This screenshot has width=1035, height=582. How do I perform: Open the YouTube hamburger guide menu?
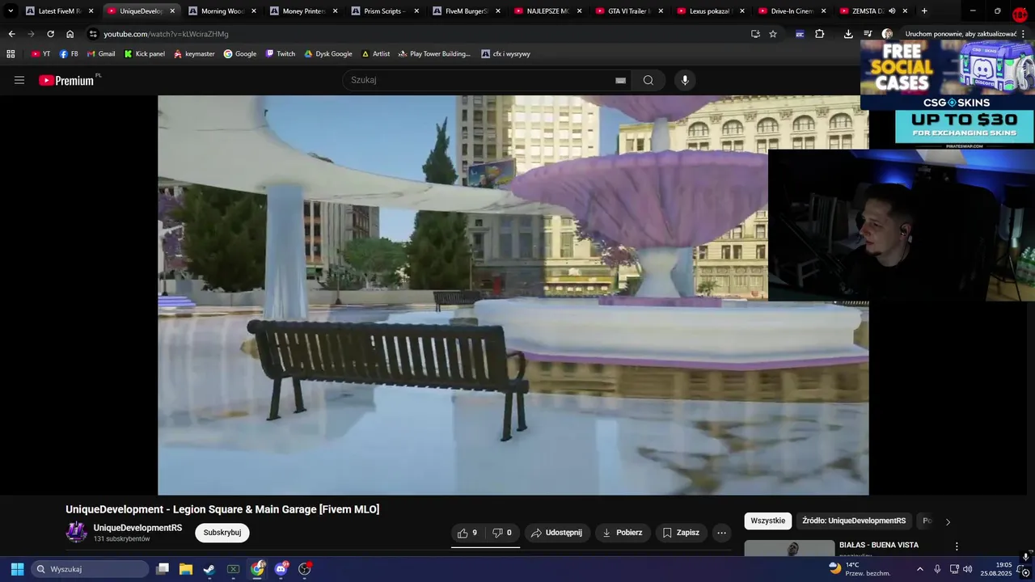[x=19, y=80]
